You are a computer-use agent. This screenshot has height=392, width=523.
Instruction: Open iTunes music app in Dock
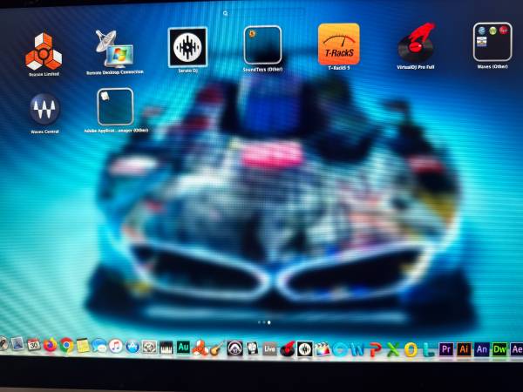click(x=115, y=346)
